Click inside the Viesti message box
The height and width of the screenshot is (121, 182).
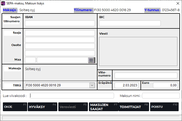click(x=138, y=51)
